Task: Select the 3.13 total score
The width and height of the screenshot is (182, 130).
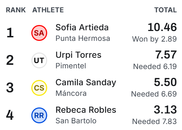Action: pos(165,110)
